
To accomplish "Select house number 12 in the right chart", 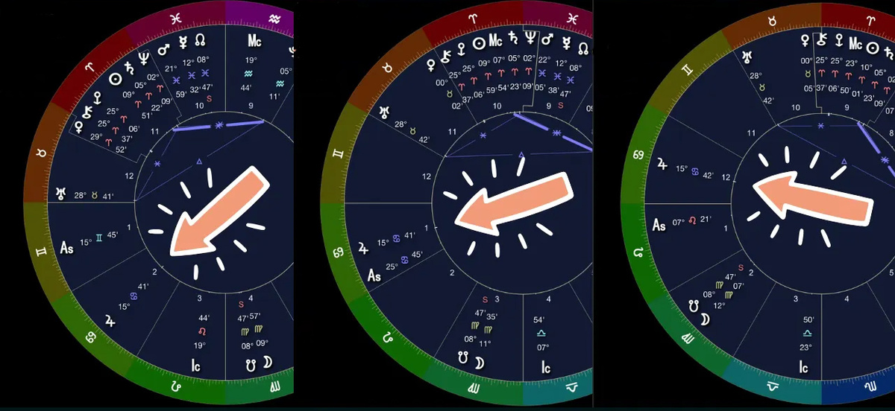I will [x=726, y=177].
